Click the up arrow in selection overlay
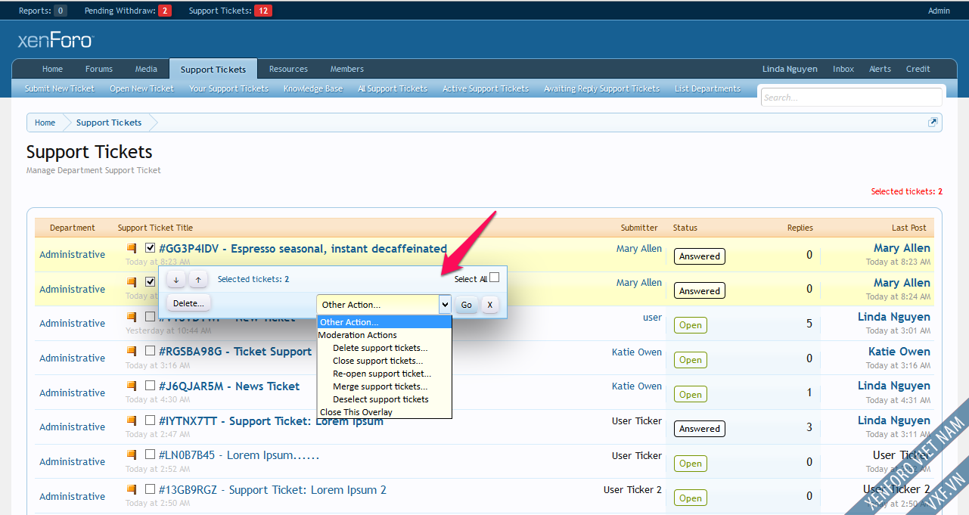Image resolution: width=969 pixels, height=515 pixels. pos(198,280)
